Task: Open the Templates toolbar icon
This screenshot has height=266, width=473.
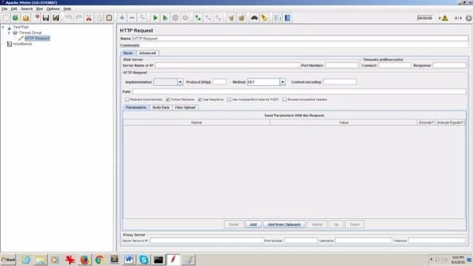Action: tap(15, 17)
